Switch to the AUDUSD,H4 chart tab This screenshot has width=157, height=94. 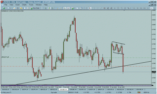(120, 90)
